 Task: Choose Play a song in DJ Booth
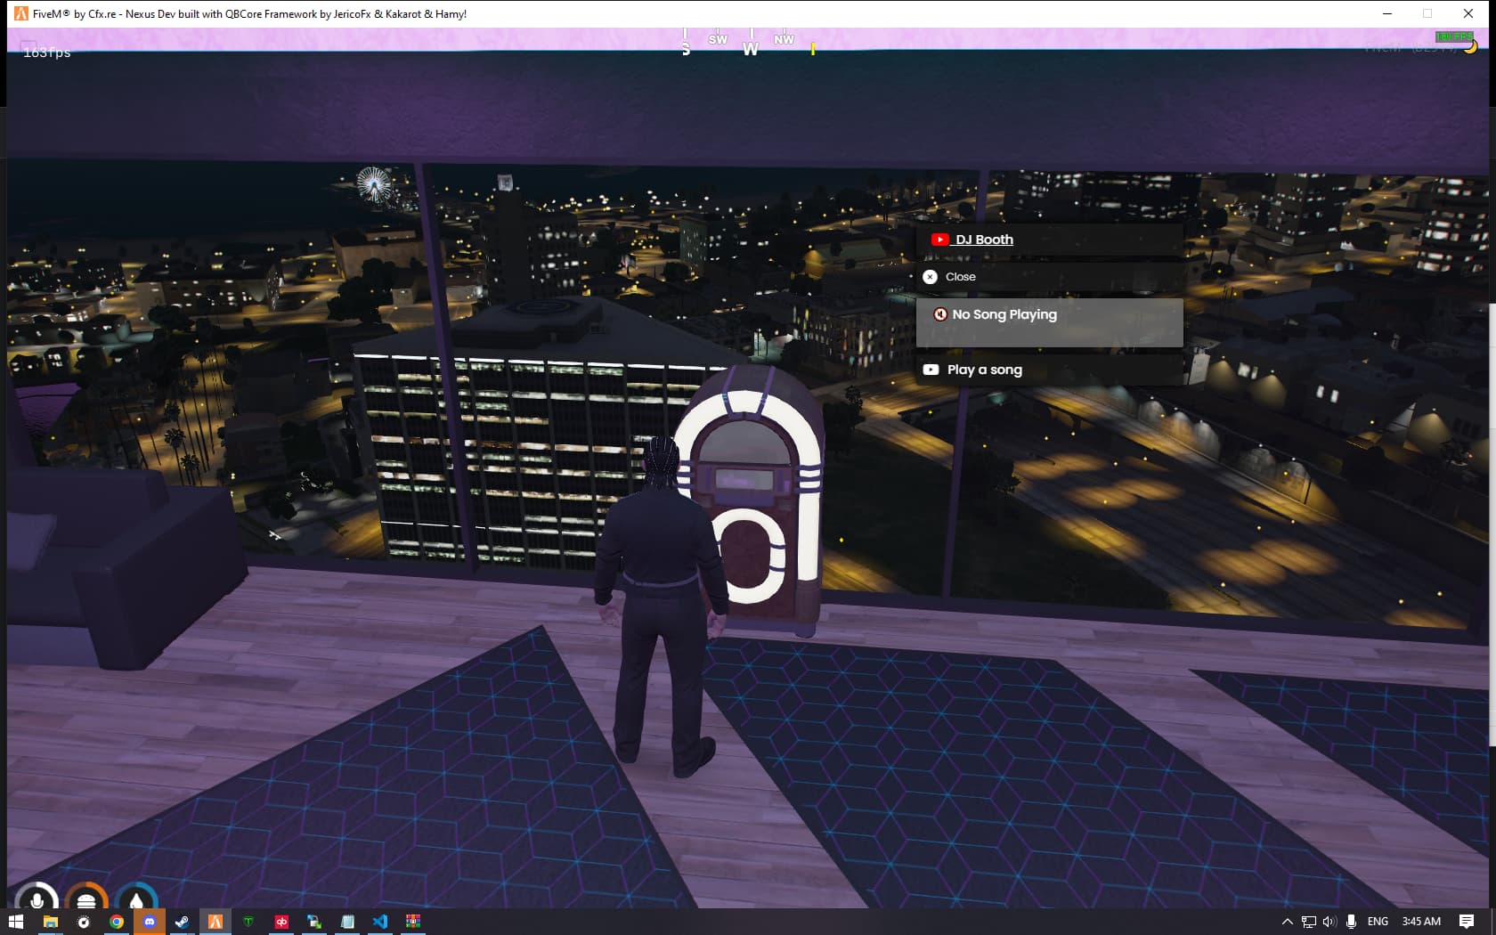pyautogui.click(x=1049, y=370)
